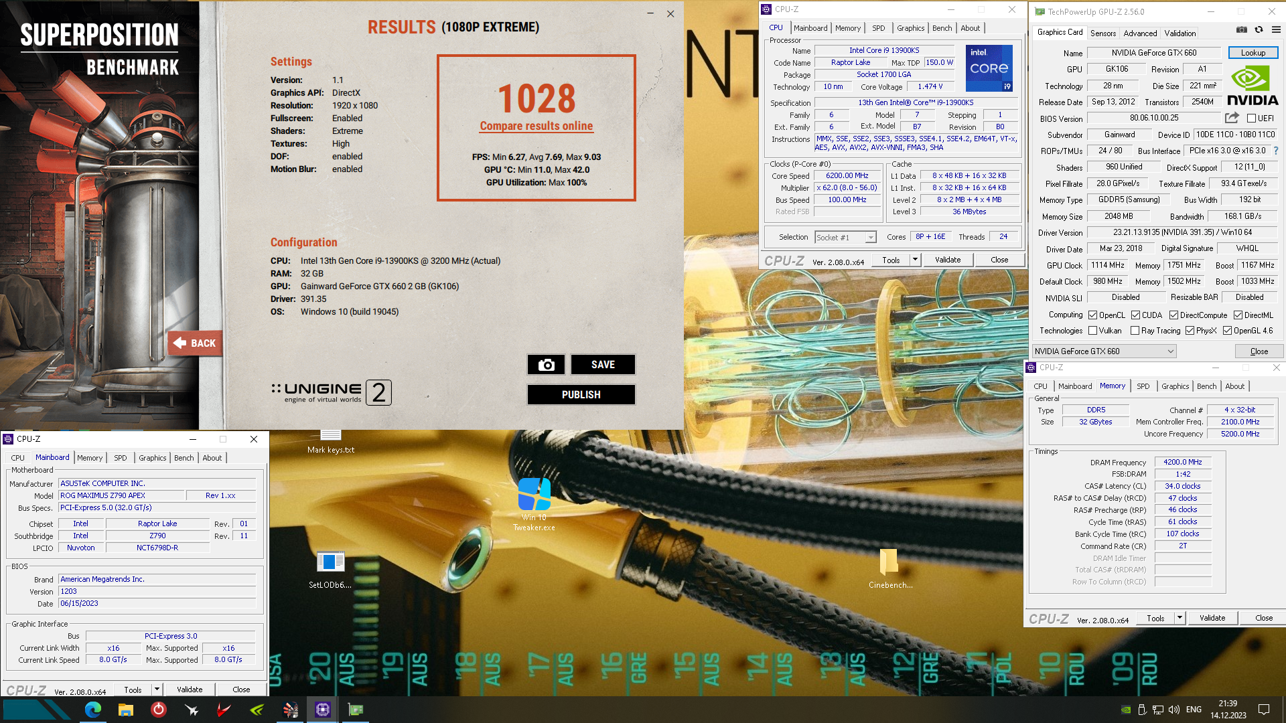
Task: Switch to Sensors tab in GPU-Z
Action: pos(1102,33)
